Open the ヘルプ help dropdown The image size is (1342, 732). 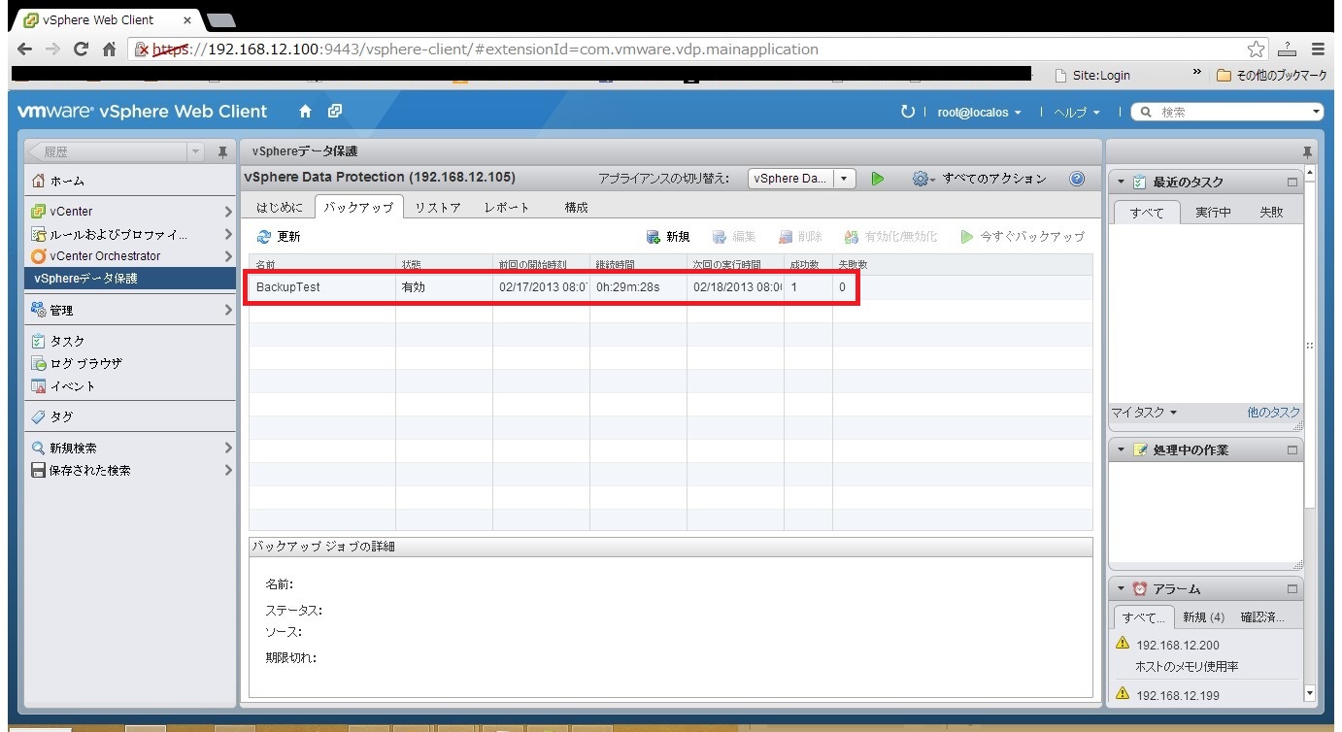click(x=1076, y=113)
